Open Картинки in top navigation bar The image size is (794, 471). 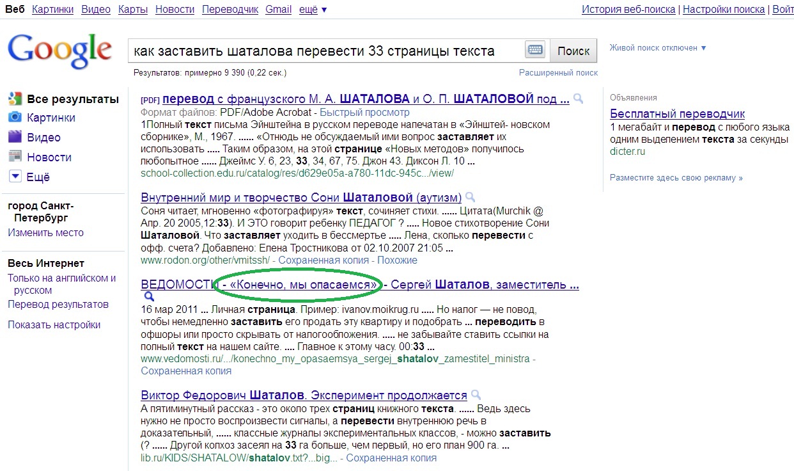coord(52,10)
